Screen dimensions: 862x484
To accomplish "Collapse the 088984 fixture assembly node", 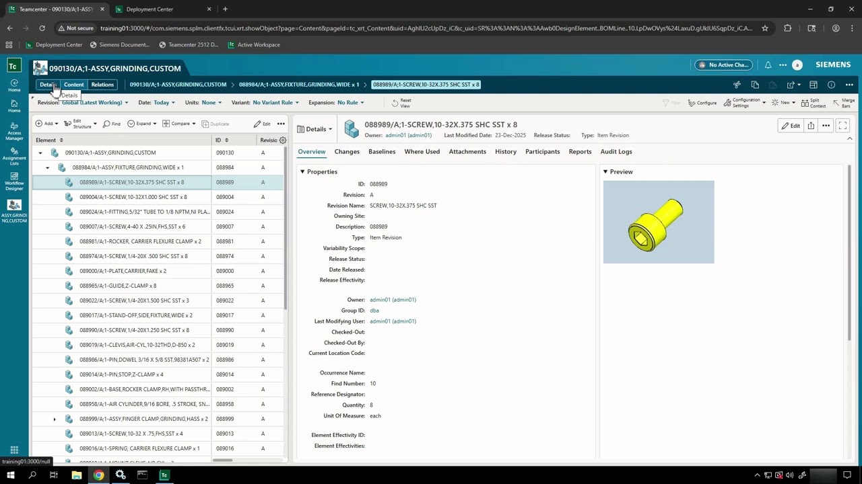I will [47, 168].
